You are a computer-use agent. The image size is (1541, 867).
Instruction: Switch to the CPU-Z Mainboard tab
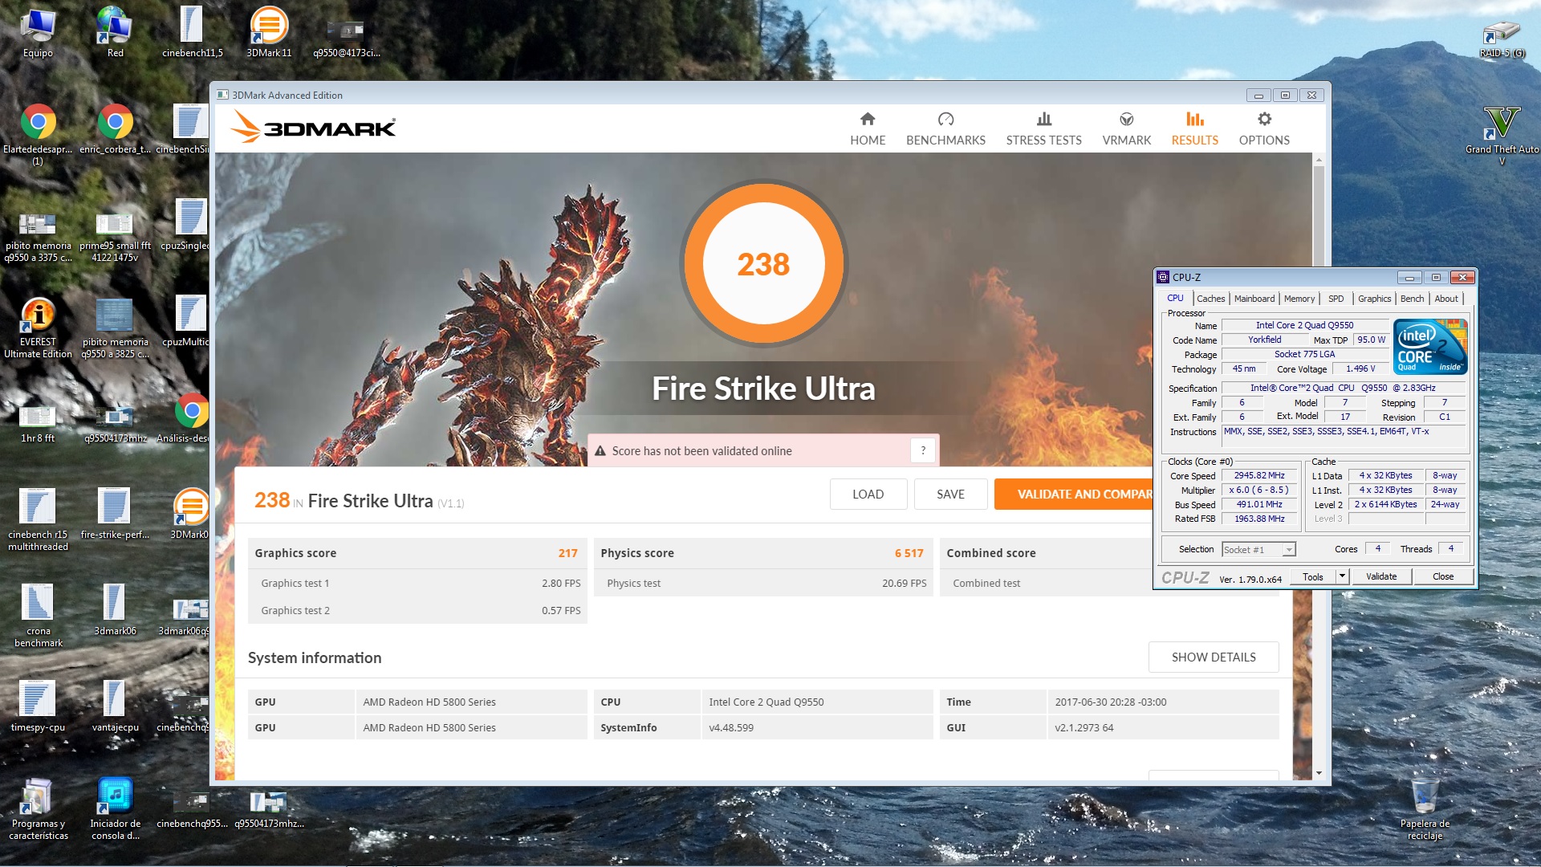[x=1254, y=299]
